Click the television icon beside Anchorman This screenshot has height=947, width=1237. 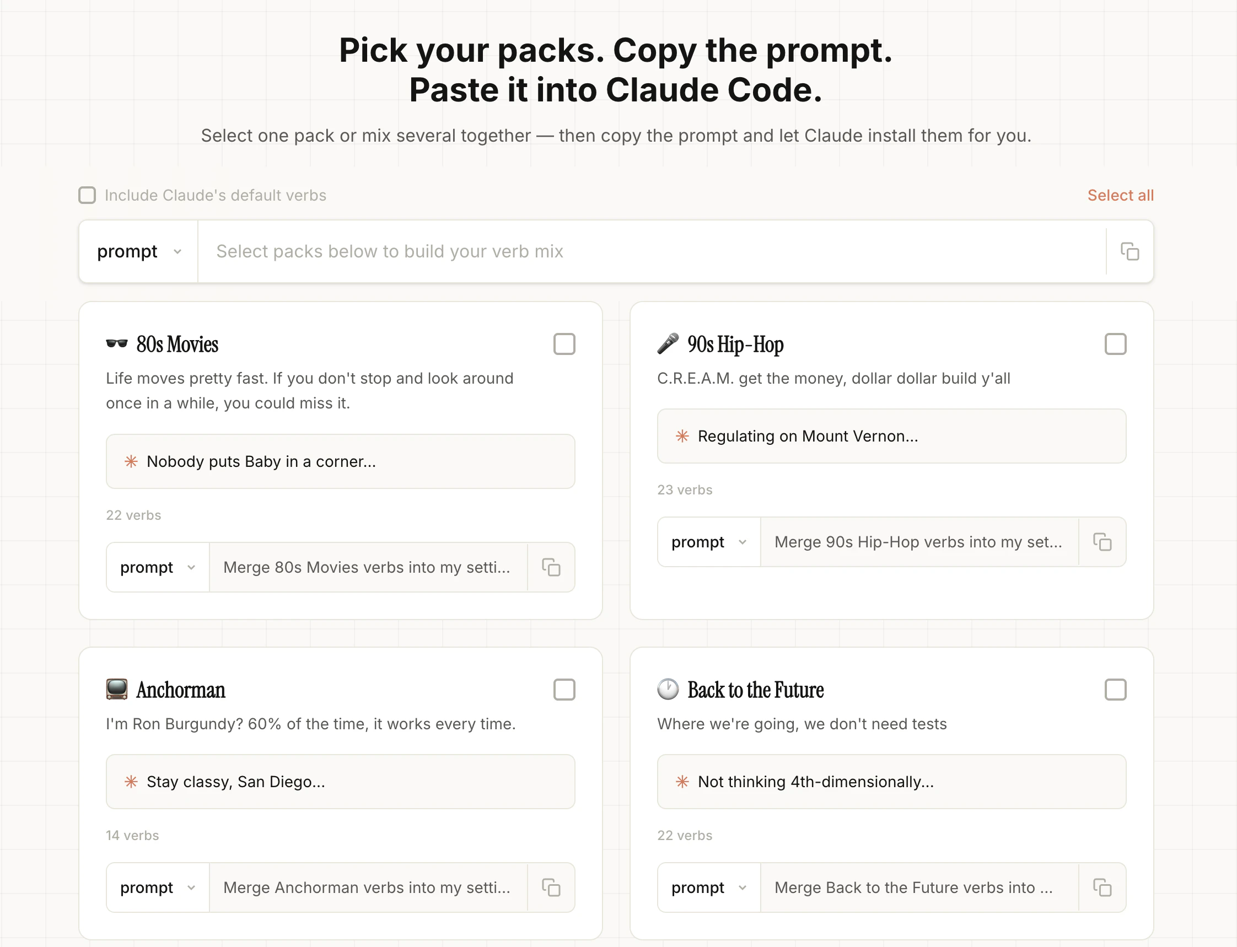pos(117,690)
